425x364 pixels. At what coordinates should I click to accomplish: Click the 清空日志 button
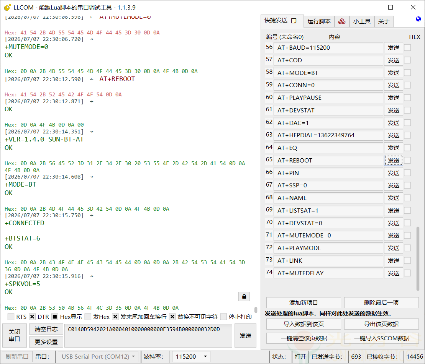46,329
